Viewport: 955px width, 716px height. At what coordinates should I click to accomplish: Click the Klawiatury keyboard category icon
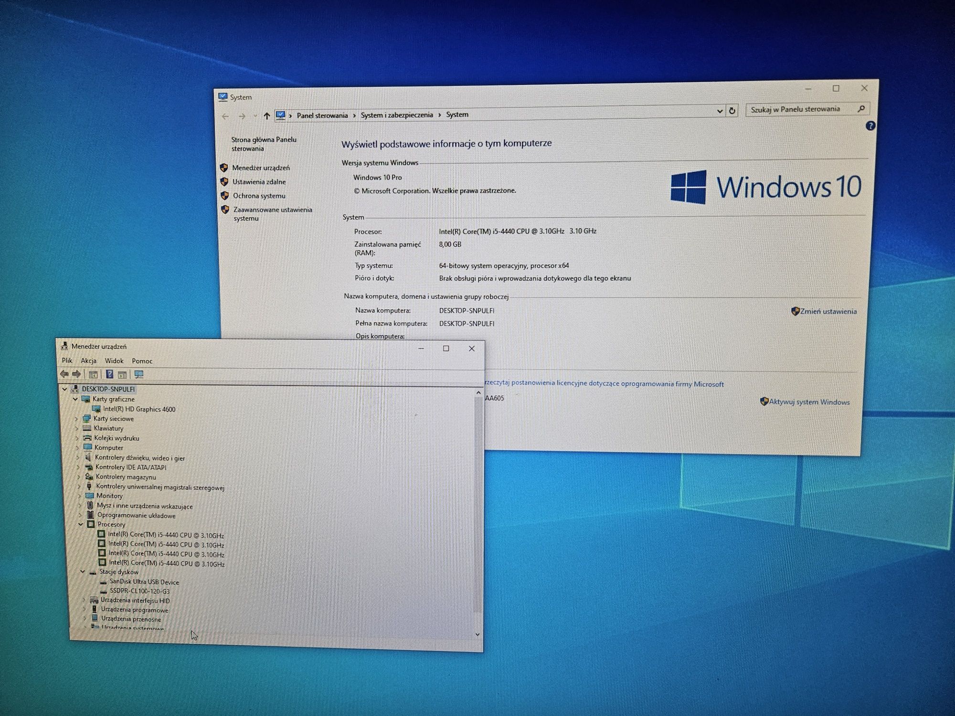(86, 428)
